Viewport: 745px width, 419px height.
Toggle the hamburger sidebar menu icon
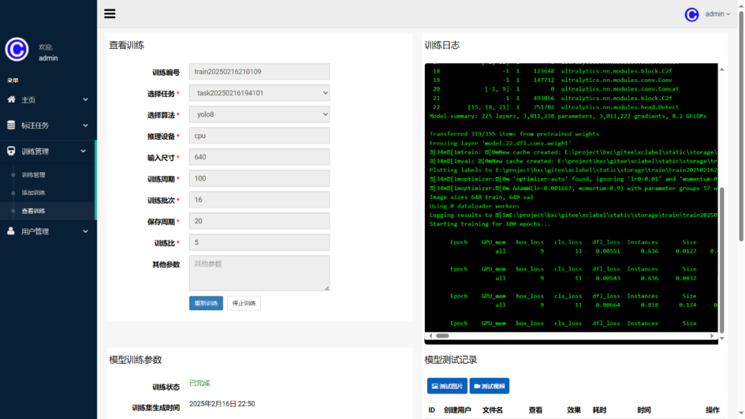110,14
